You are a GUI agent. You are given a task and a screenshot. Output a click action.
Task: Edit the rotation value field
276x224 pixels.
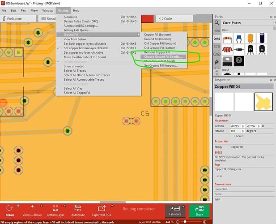tap(236, 131)
